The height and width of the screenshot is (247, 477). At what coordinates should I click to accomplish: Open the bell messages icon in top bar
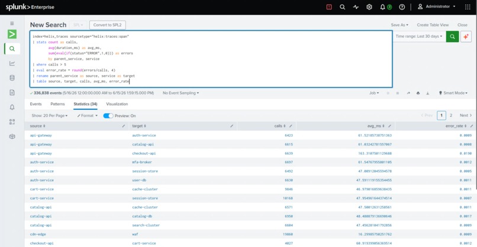point(382,7)
